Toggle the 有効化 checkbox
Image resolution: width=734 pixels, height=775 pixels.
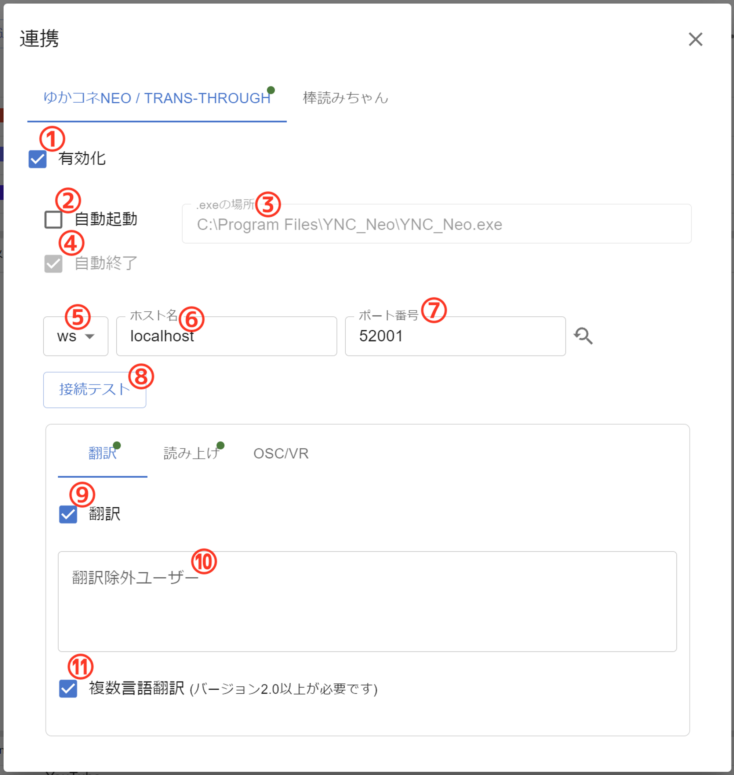(x=37, y=159)
